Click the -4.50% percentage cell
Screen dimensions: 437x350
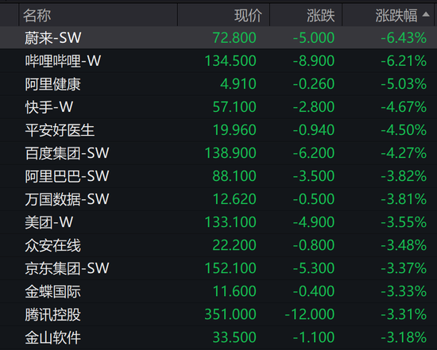[x=404, y=130]
